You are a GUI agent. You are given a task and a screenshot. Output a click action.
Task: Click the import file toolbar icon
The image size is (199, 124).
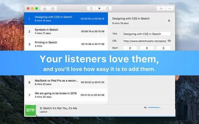pyautogui.click(x=45, y=9)
